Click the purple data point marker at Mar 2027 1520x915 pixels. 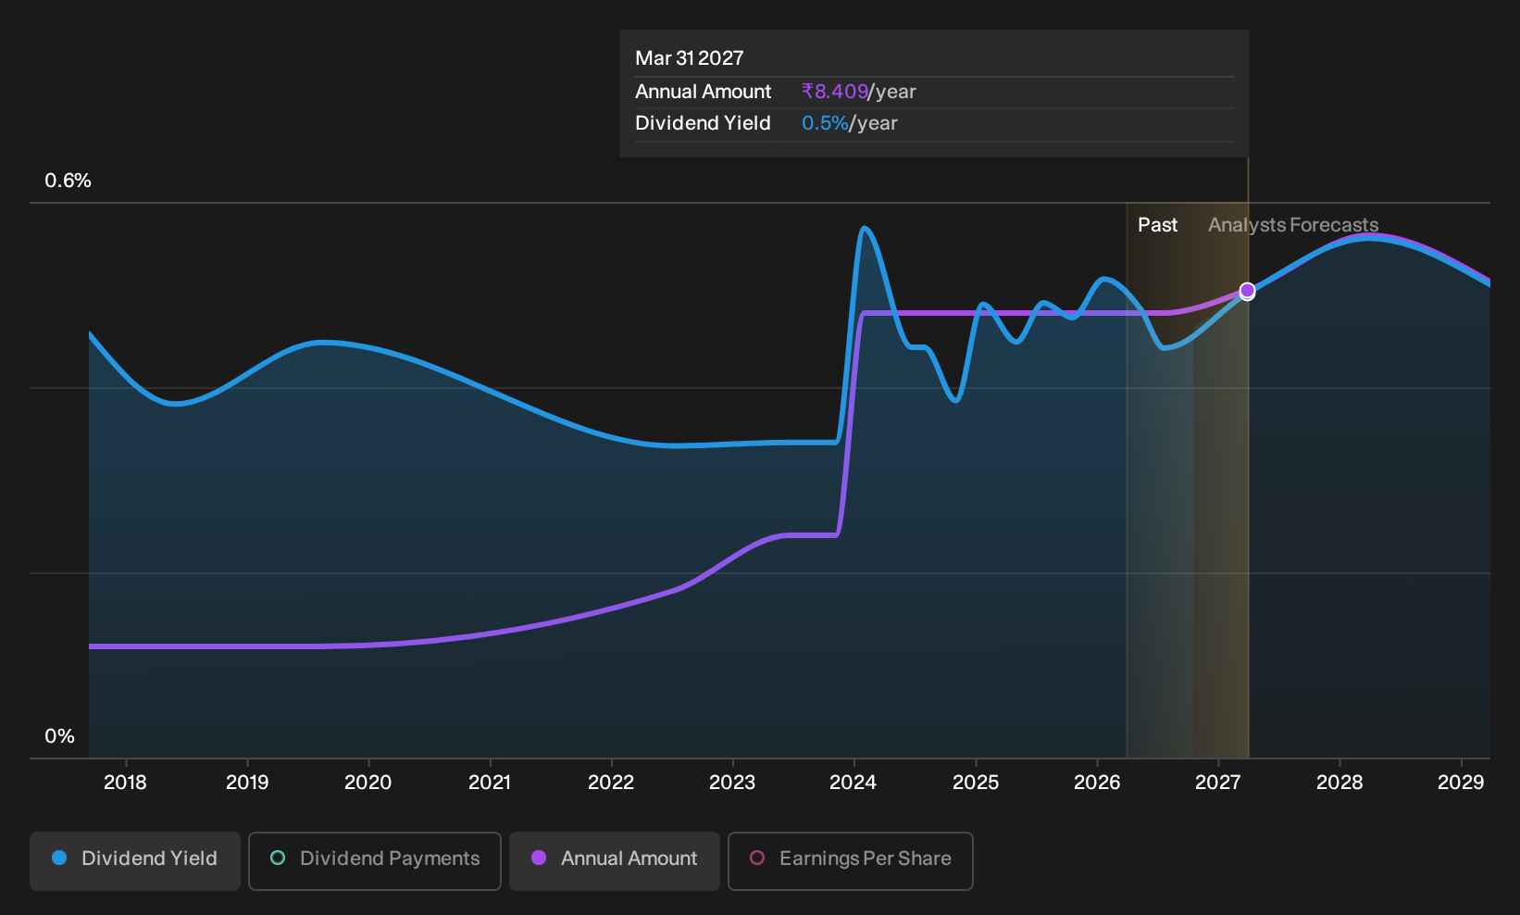click(x=1247, y=291)
